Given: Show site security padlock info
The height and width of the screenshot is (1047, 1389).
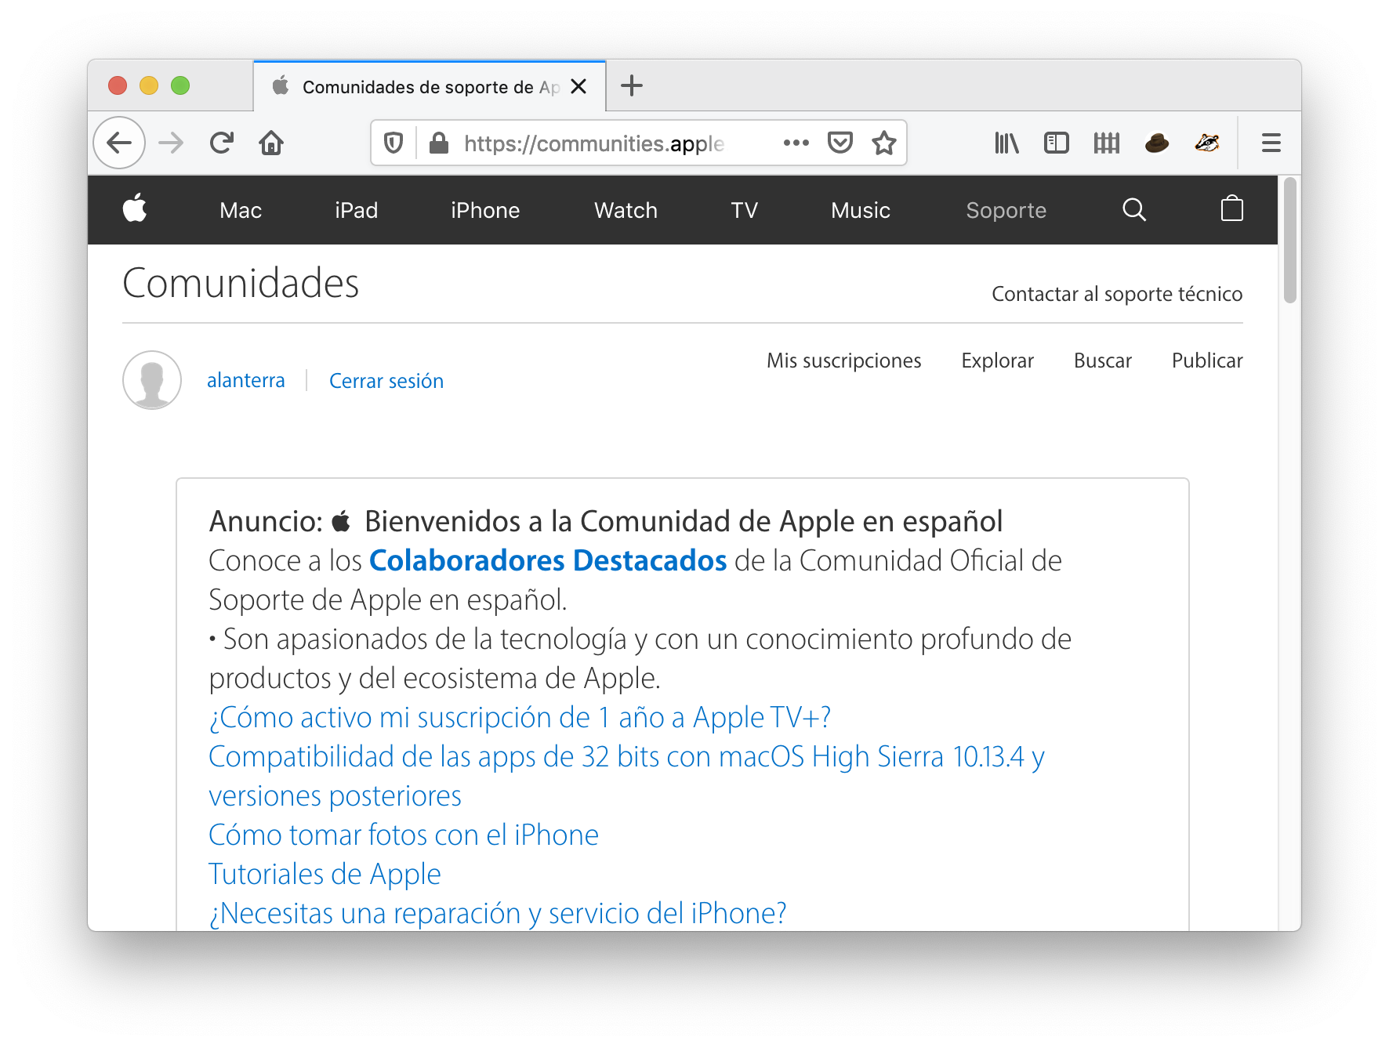Looking at the screenshot, I should pyautogui.click(x=439, y=143).
